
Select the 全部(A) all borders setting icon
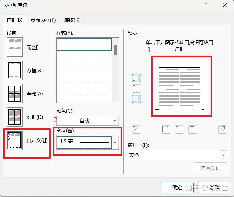(x=15, y=94)
